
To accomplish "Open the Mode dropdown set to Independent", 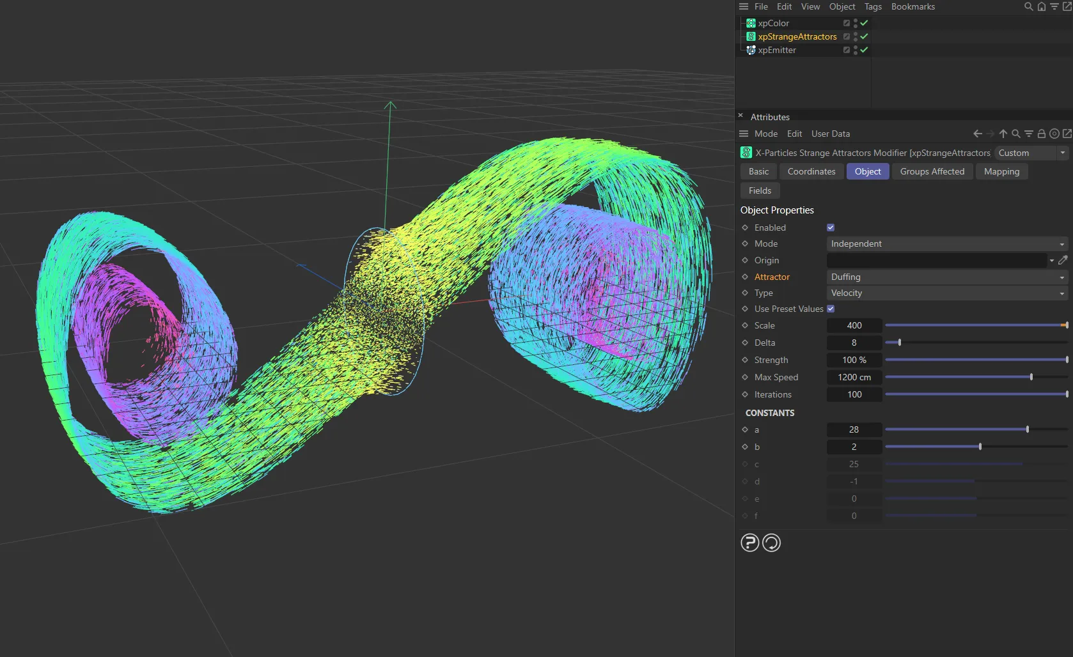I will coord(946,243).
